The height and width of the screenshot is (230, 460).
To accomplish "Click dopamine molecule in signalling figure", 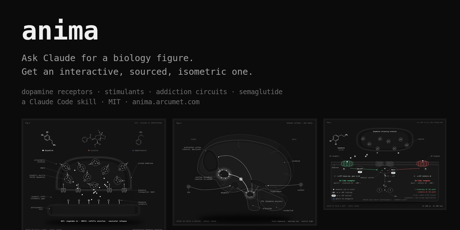I will 339,139.
